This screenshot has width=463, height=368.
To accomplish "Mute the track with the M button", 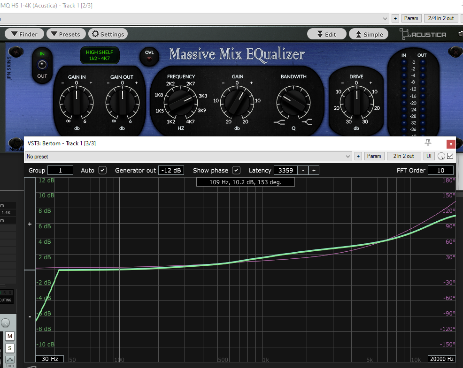I will [10, 336].
